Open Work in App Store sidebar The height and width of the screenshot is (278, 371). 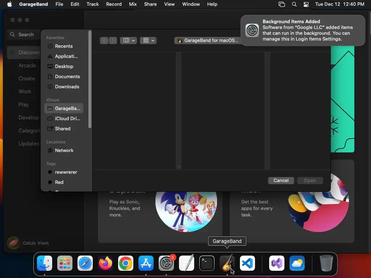coord(25,92)
